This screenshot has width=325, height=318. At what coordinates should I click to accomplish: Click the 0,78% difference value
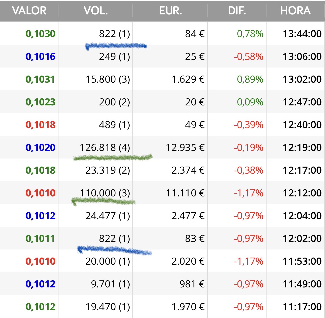[x=250, y=34]
